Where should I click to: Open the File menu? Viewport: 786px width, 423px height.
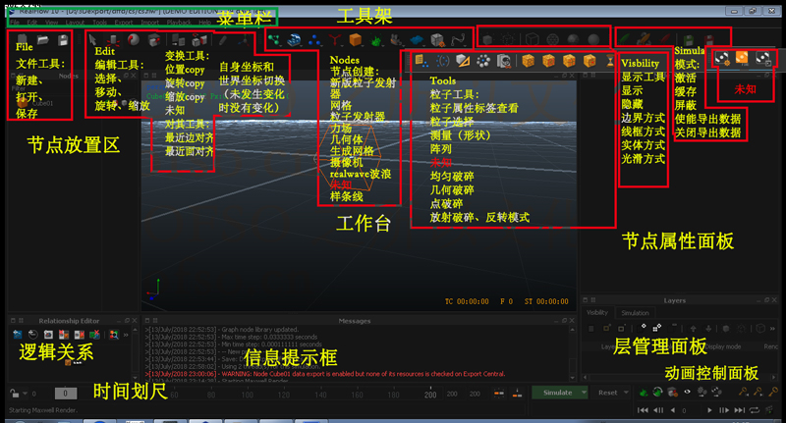tap(14, 21)
